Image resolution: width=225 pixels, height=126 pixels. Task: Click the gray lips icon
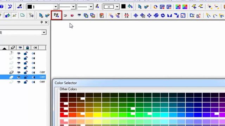tap(65, 15)
